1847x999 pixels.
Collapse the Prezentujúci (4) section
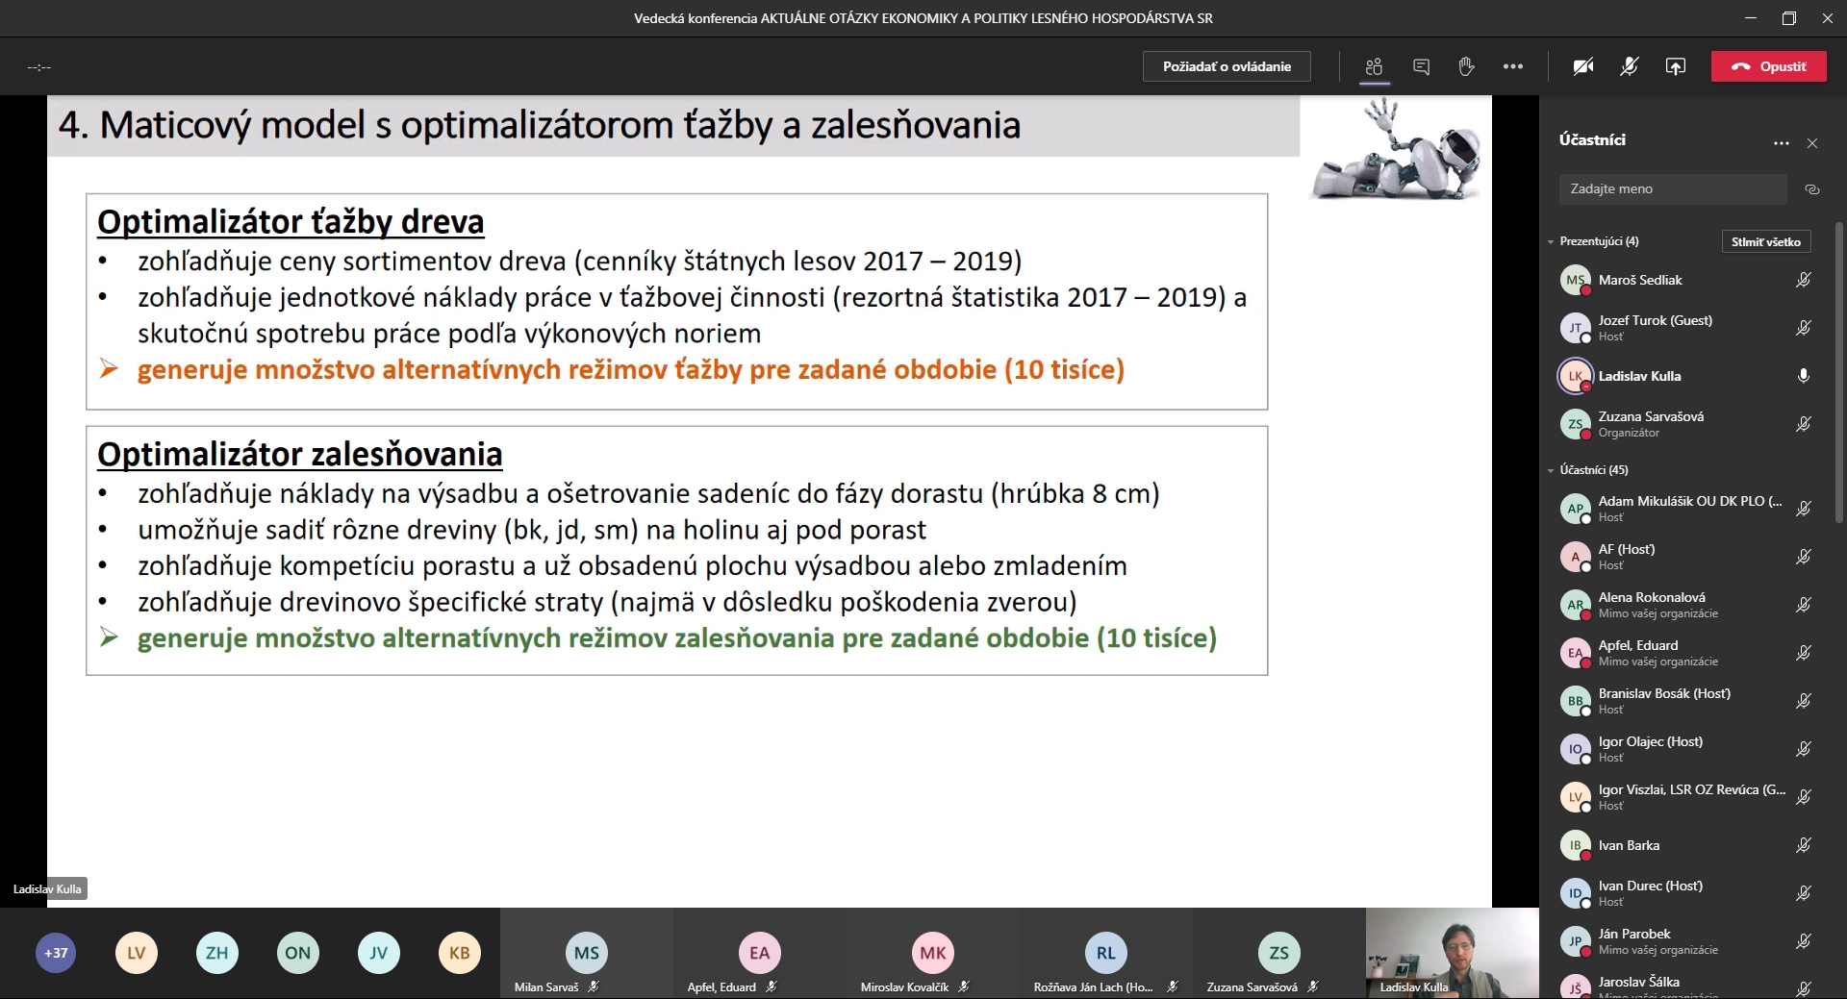pyautogui.click(x=1551, y=241)
